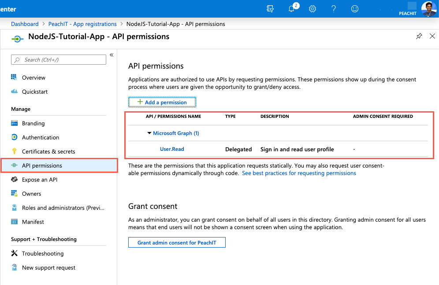The height and width of the screenshot is (285, 439).
Task: Click Grant admin consent for PeachIT
Action: 177,242
